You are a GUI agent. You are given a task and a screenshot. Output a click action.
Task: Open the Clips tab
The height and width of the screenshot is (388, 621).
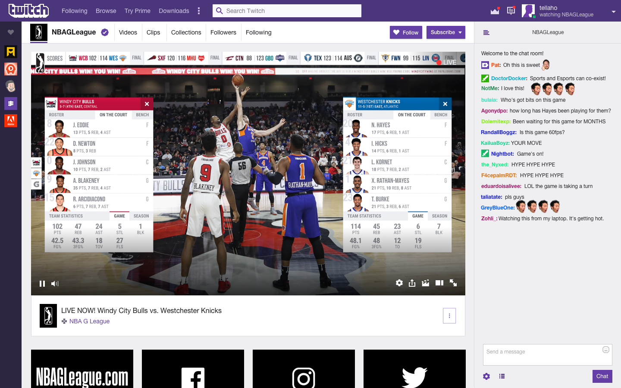click(x=153, y=32)
